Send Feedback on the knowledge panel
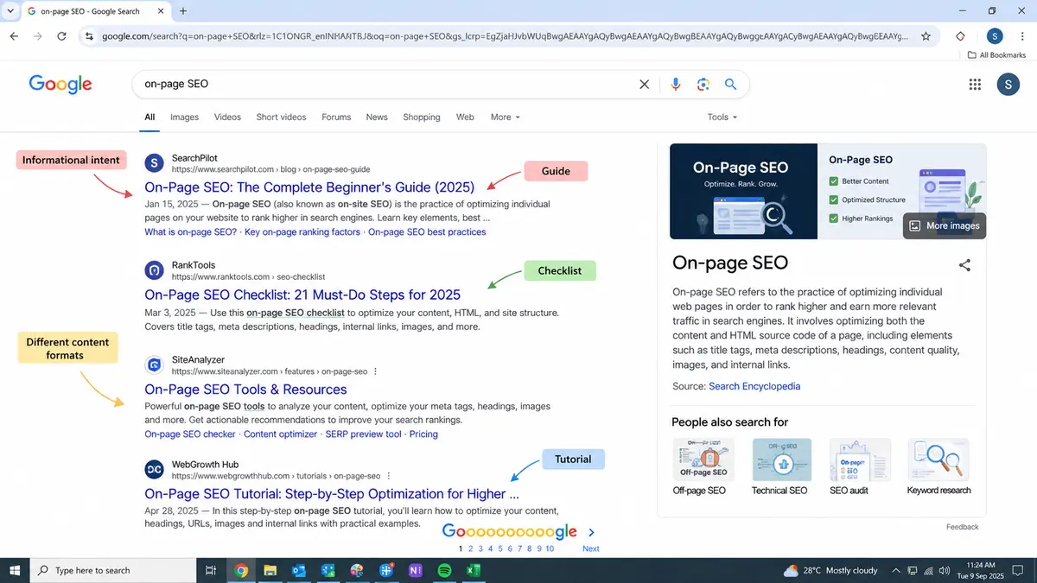 pyautogui.click(x=962, y=527)
